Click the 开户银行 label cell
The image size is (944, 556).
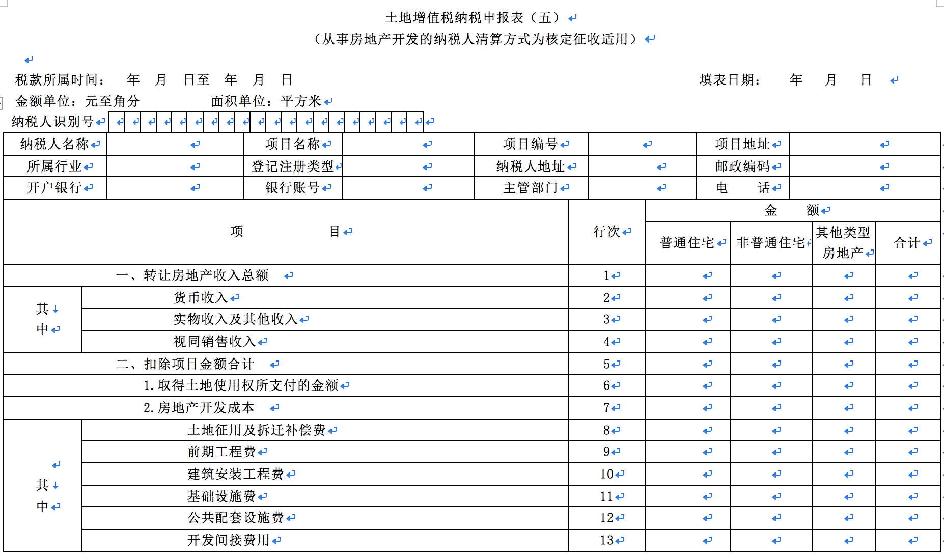click(55, 188)
